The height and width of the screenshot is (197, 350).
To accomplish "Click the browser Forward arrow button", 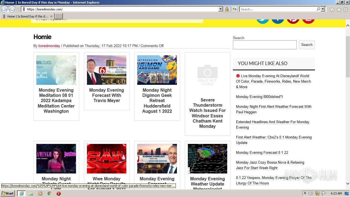I will click(12, 9).
